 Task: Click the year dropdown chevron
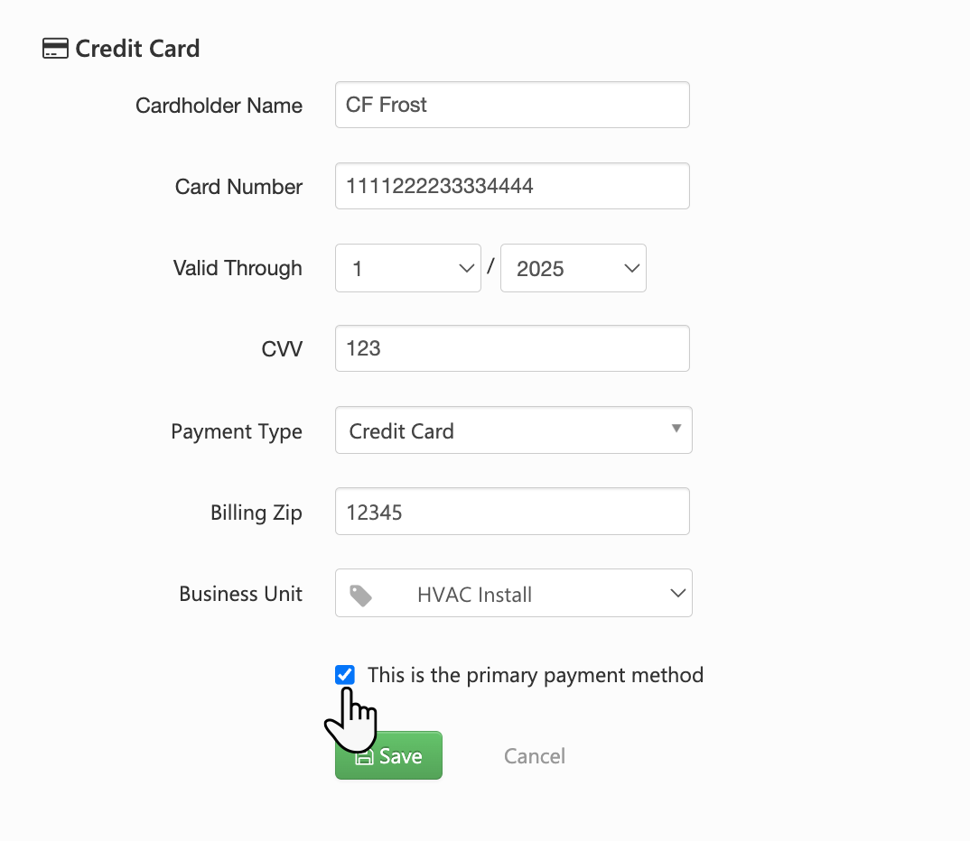[x=631, y=268]
